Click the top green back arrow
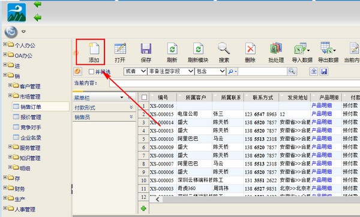This screenshot has height=217, width=360. pos(38,4)
